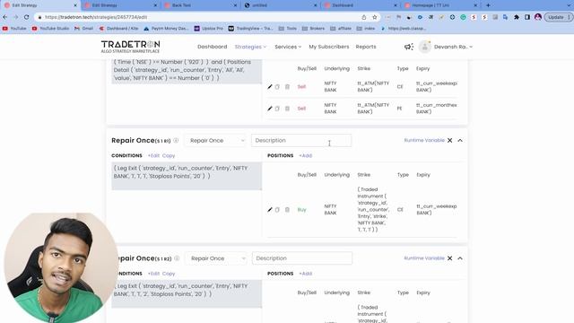574x323 pixels.
Task: Expand the Strategies navigation menu
Action: (250, 47)
